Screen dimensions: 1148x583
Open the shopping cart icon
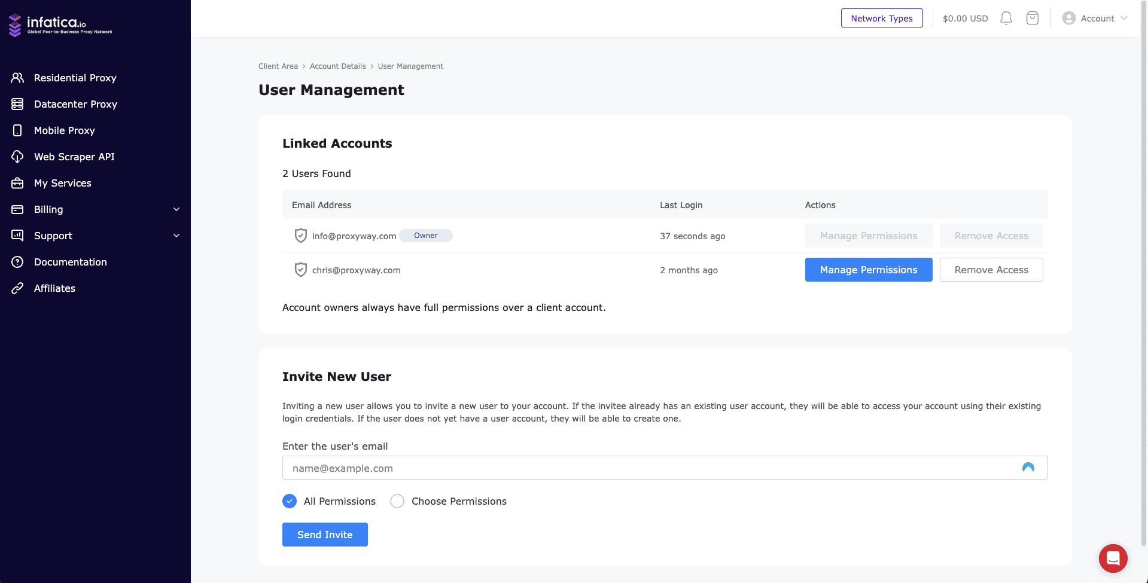[1033, 19]
